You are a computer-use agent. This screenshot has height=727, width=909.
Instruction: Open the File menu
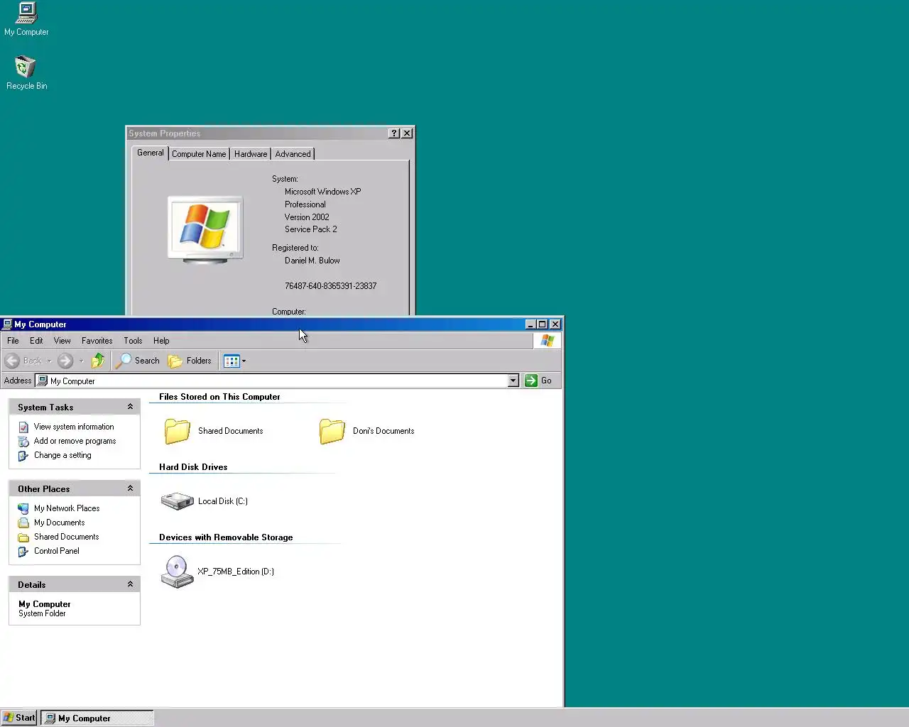coord(13,341)
